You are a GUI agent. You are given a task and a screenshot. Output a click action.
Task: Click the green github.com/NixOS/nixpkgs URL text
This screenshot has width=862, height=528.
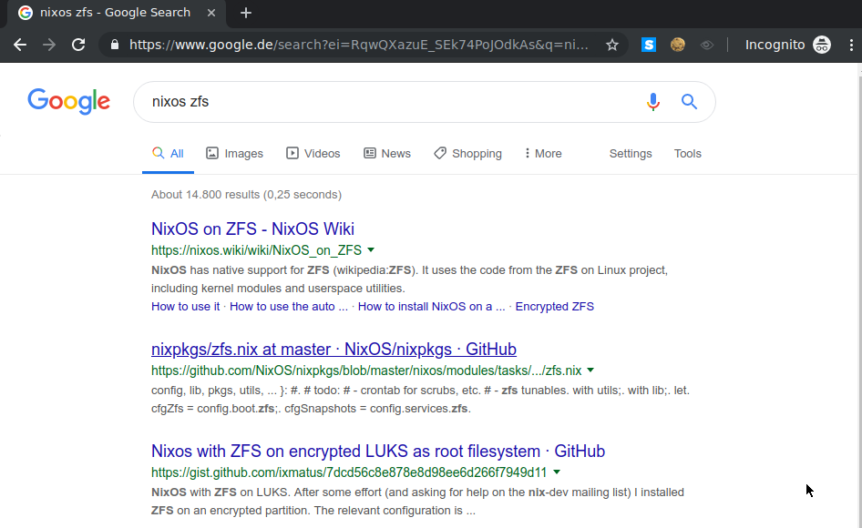click(366, 371)
